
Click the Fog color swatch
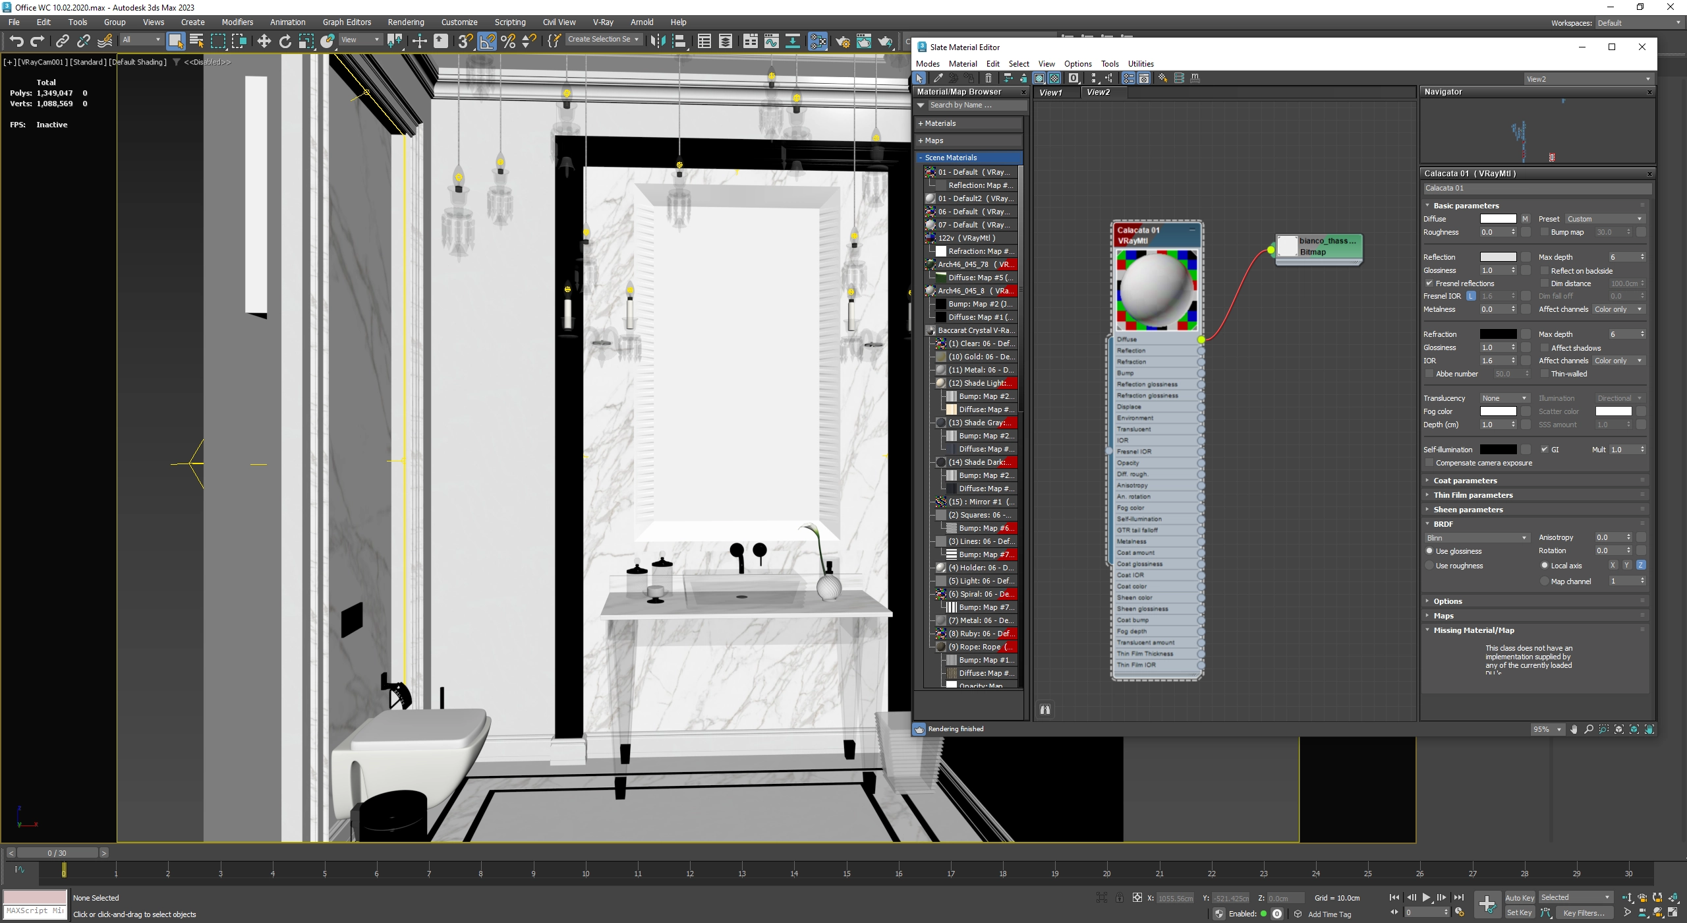tap(1498, 411)
